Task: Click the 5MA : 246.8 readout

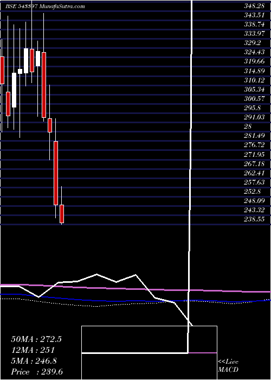Action: click(x=34, y=361)
